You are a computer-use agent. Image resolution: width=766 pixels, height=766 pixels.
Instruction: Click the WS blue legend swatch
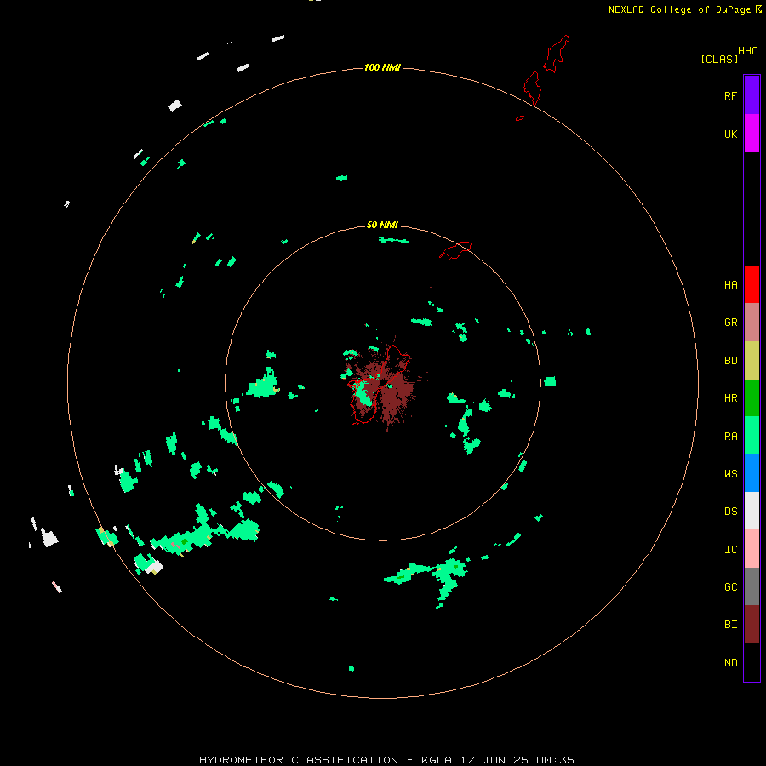pyautogui.click(x=752, y=473)
